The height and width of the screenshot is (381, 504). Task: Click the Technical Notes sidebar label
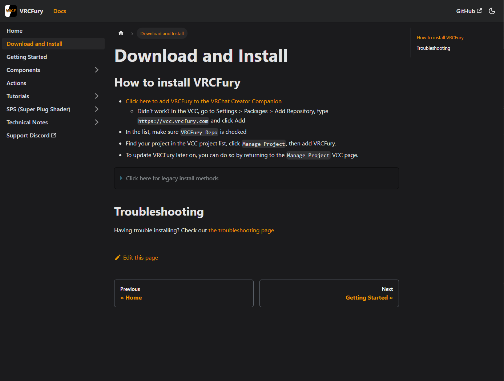[x=27, y=122]
